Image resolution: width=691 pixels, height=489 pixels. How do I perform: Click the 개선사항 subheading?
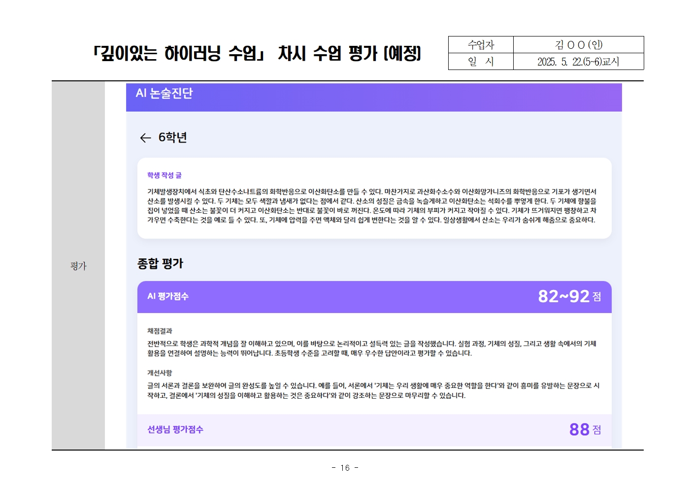(160, 373)
